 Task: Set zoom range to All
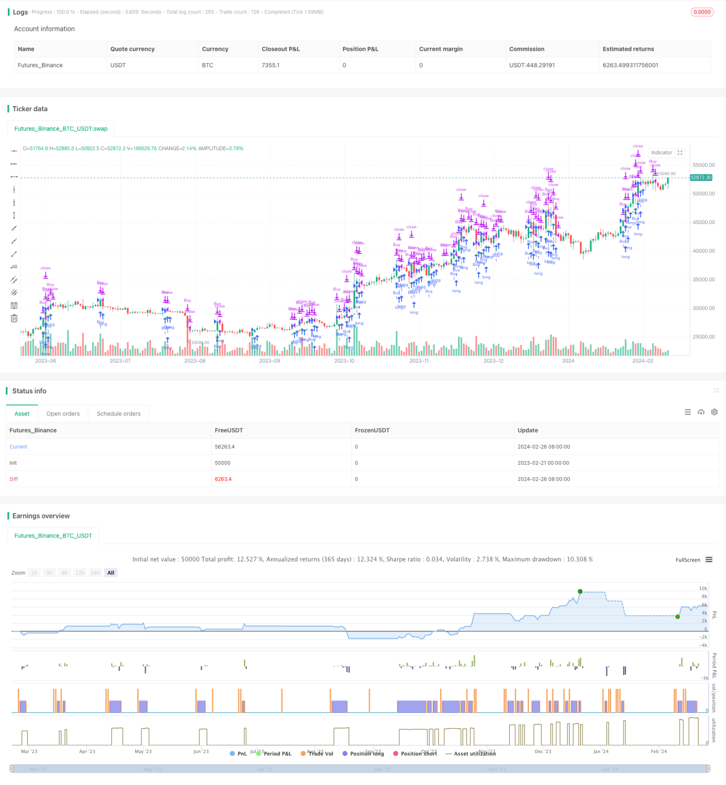pos(111,573)
